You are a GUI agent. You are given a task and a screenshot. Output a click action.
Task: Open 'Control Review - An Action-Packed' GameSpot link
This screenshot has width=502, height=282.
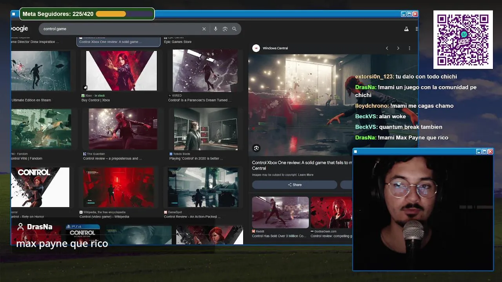(x=192, y=217)
